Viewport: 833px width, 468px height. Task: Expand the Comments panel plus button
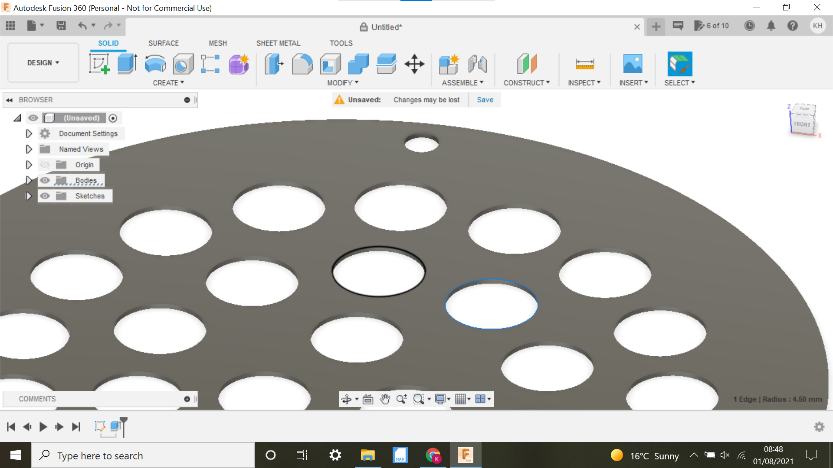point(187,399)
